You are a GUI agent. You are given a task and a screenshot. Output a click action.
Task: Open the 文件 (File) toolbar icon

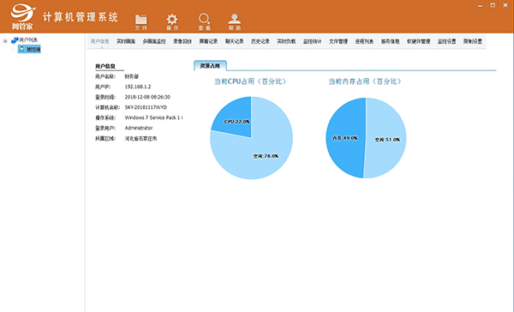[141, 22]
